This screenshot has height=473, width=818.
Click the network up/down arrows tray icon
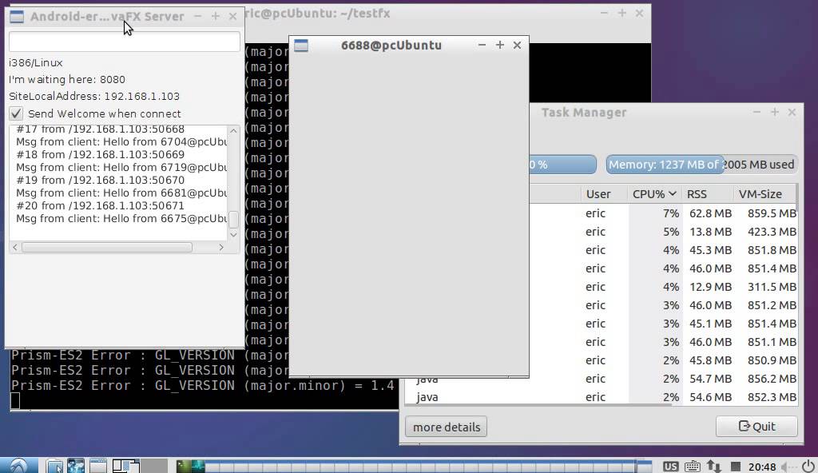point(713,467)
